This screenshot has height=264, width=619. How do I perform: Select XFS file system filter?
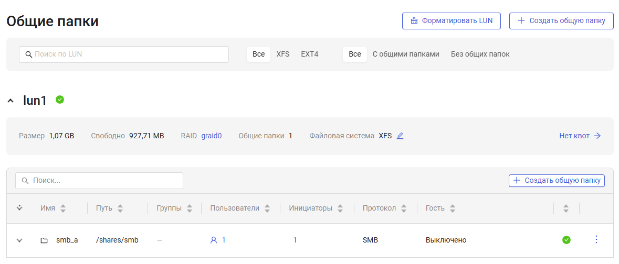pyautogui.click(x=283, y=54)
